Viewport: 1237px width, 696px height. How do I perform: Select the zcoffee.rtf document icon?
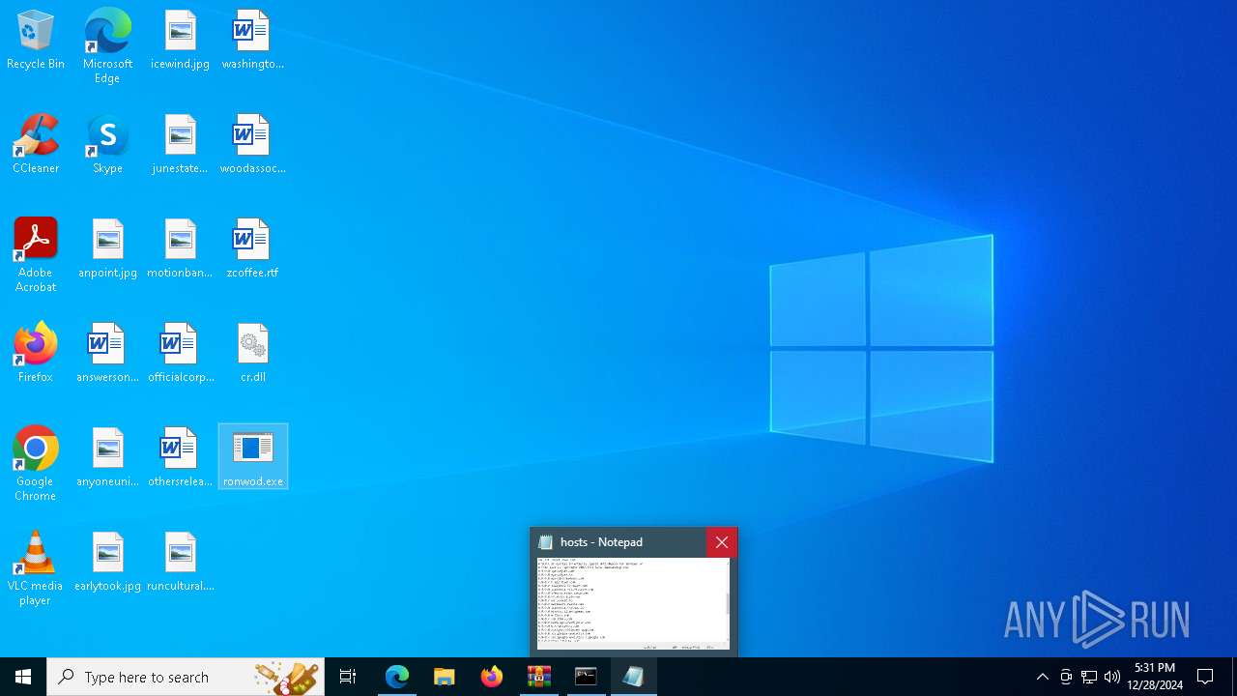tap(252, 249)
